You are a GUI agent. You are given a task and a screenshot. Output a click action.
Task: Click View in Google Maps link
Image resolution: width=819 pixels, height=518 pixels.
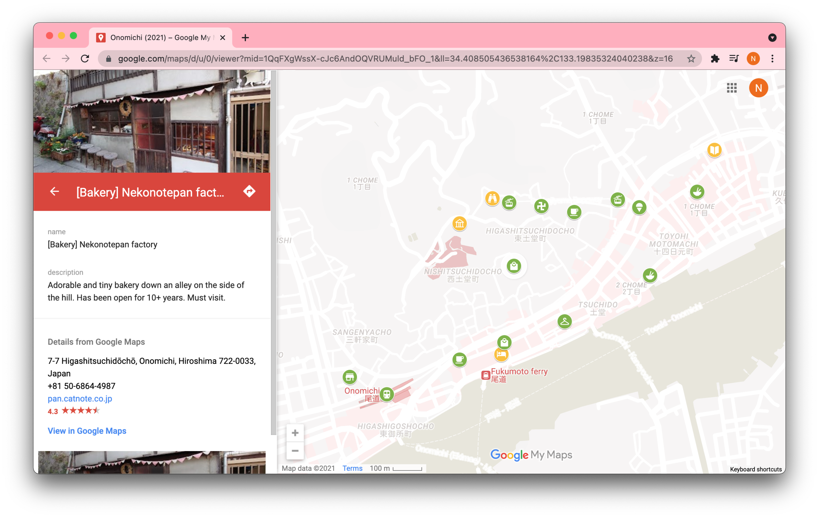(87, 431)
